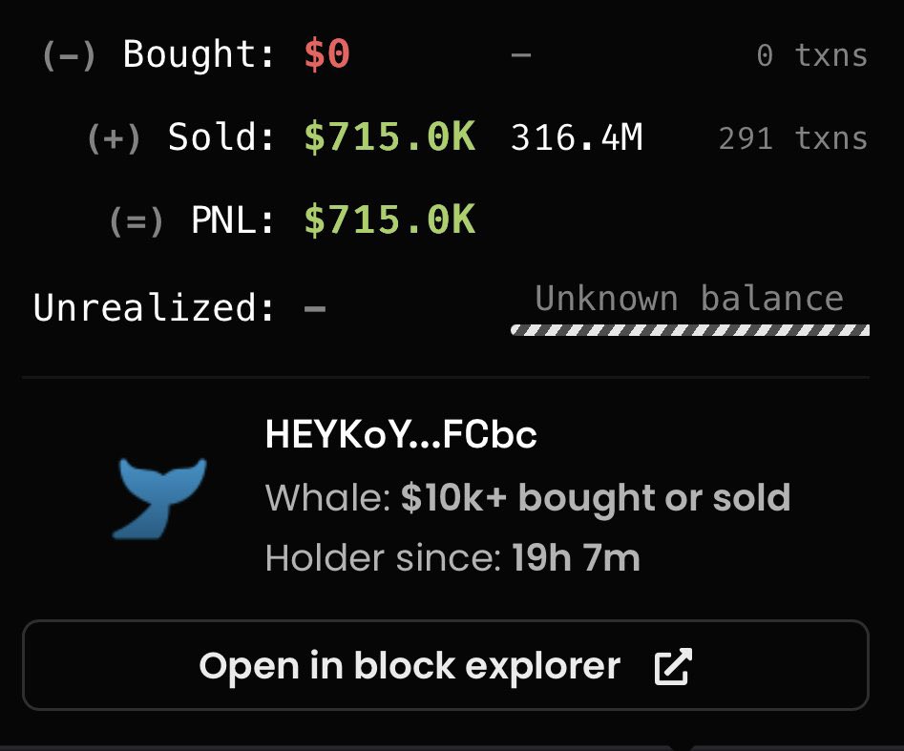Click the 291 txns count
Screen dimensions: 904x751
(x=792, y=138)
